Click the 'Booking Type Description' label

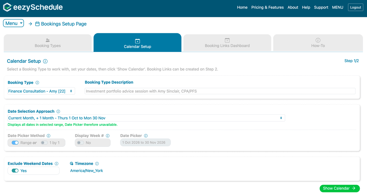click(109, 82)
